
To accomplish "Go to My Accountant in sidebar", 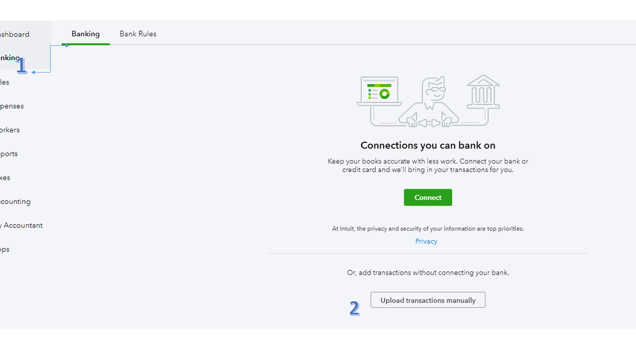I will (x=22, y=226).
